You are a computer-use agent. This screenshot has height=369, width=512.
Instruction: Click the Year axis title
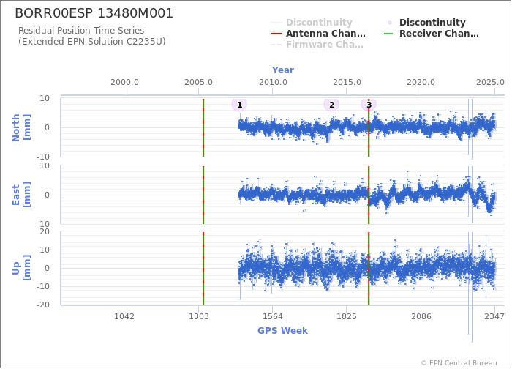[283, 70]
